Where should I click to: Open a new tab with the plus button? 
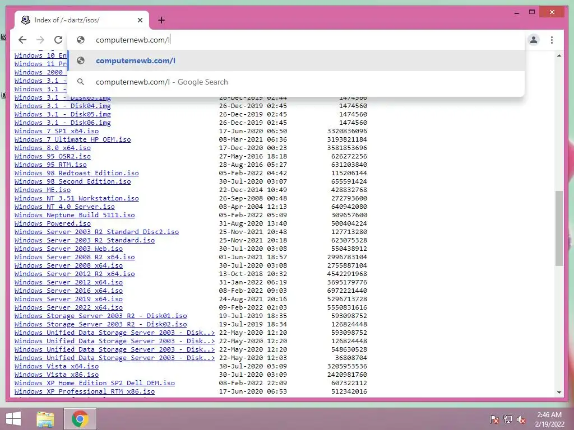pos(161,20)
